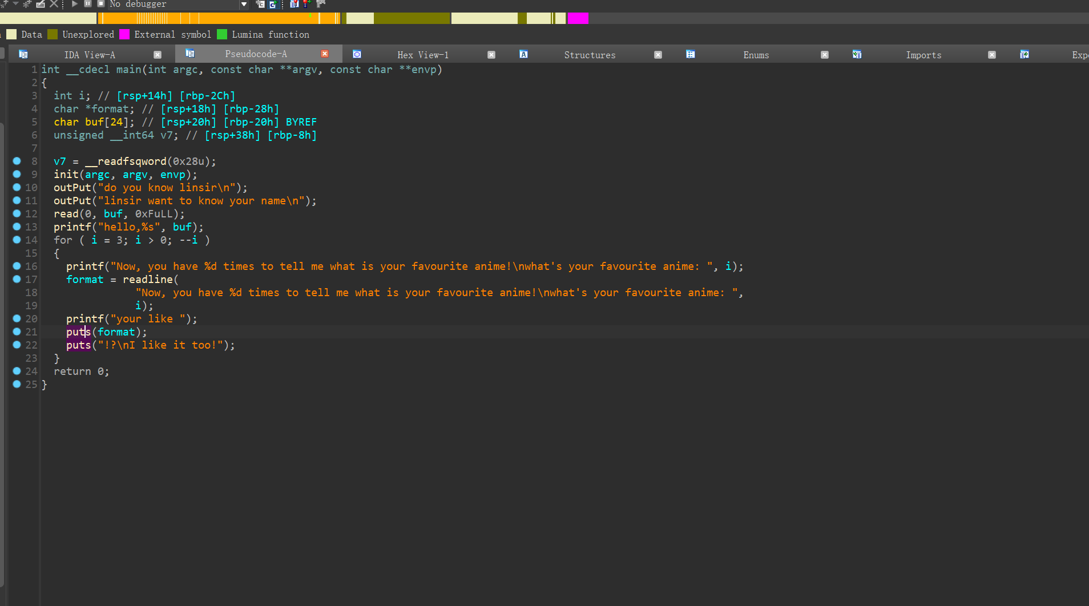Open the small arrow dropdown left of snowflake
Image resolution: width=1089 pixels, height=606 pixels.
15,3
